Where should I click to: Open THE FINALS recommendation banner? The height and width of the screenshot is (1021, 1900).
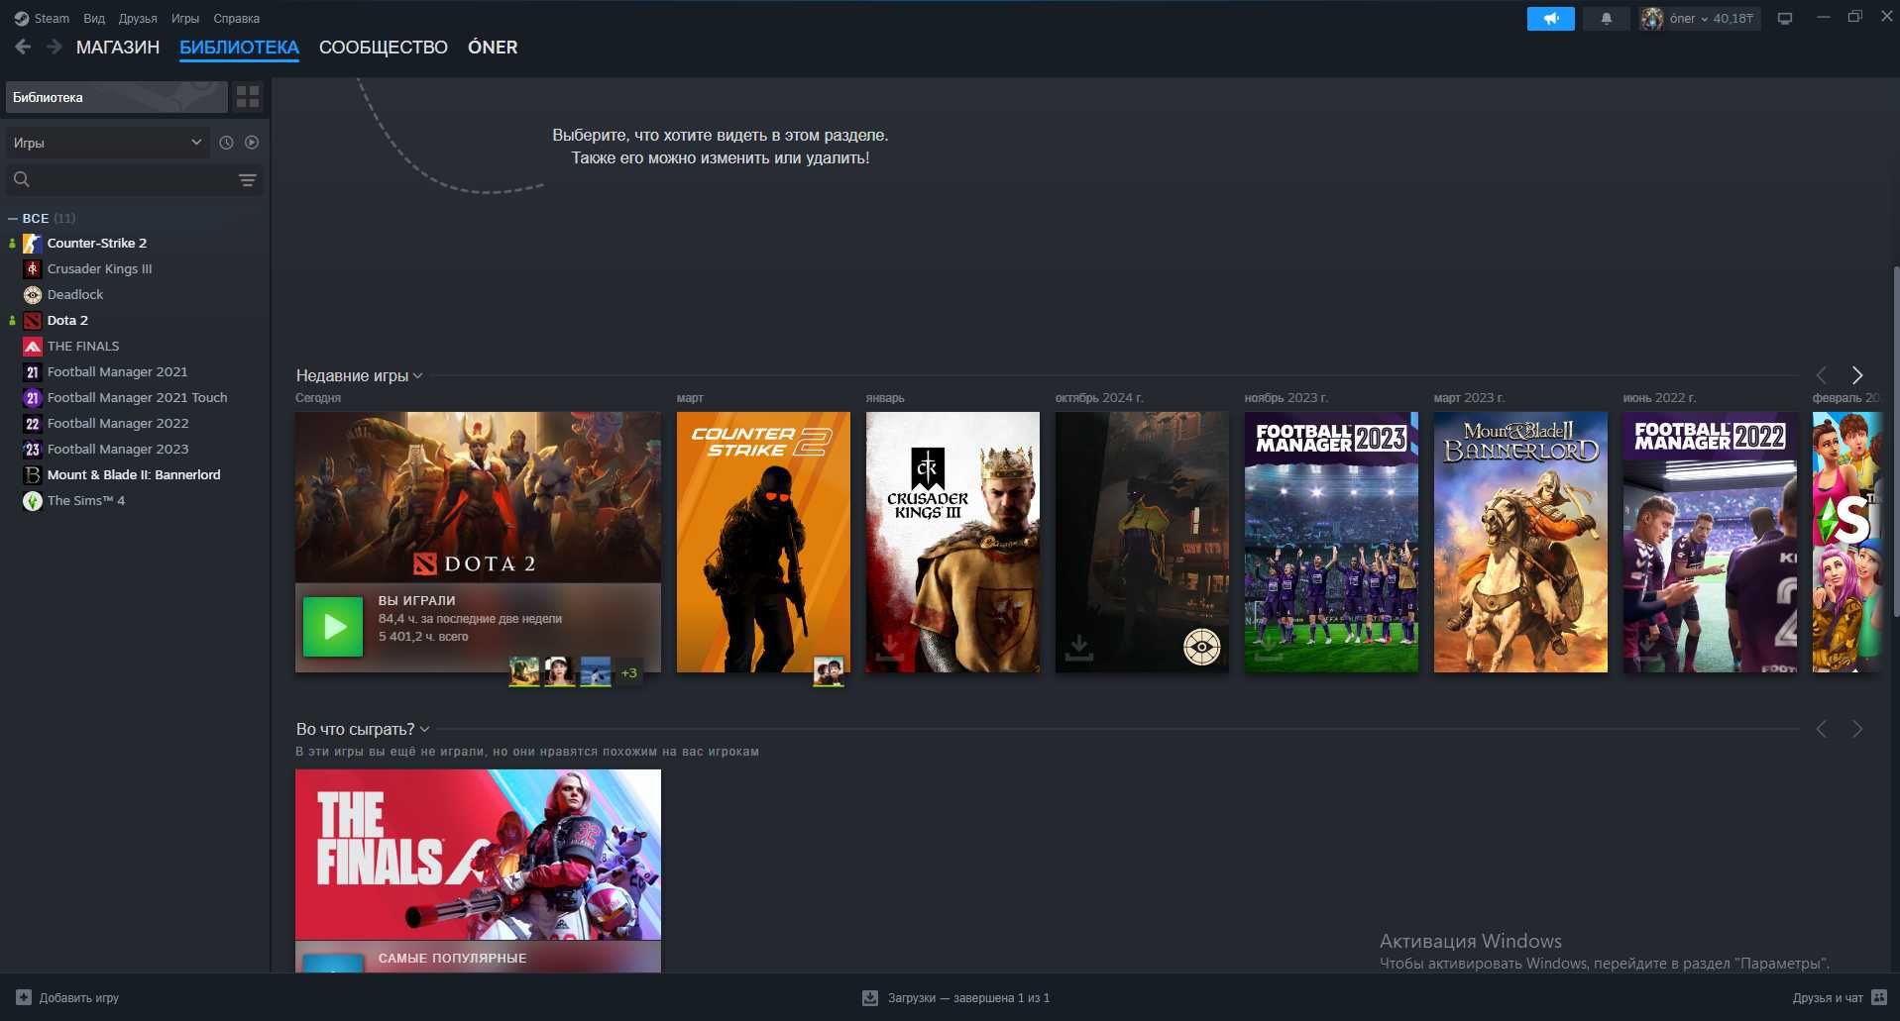tap(478, 855)
